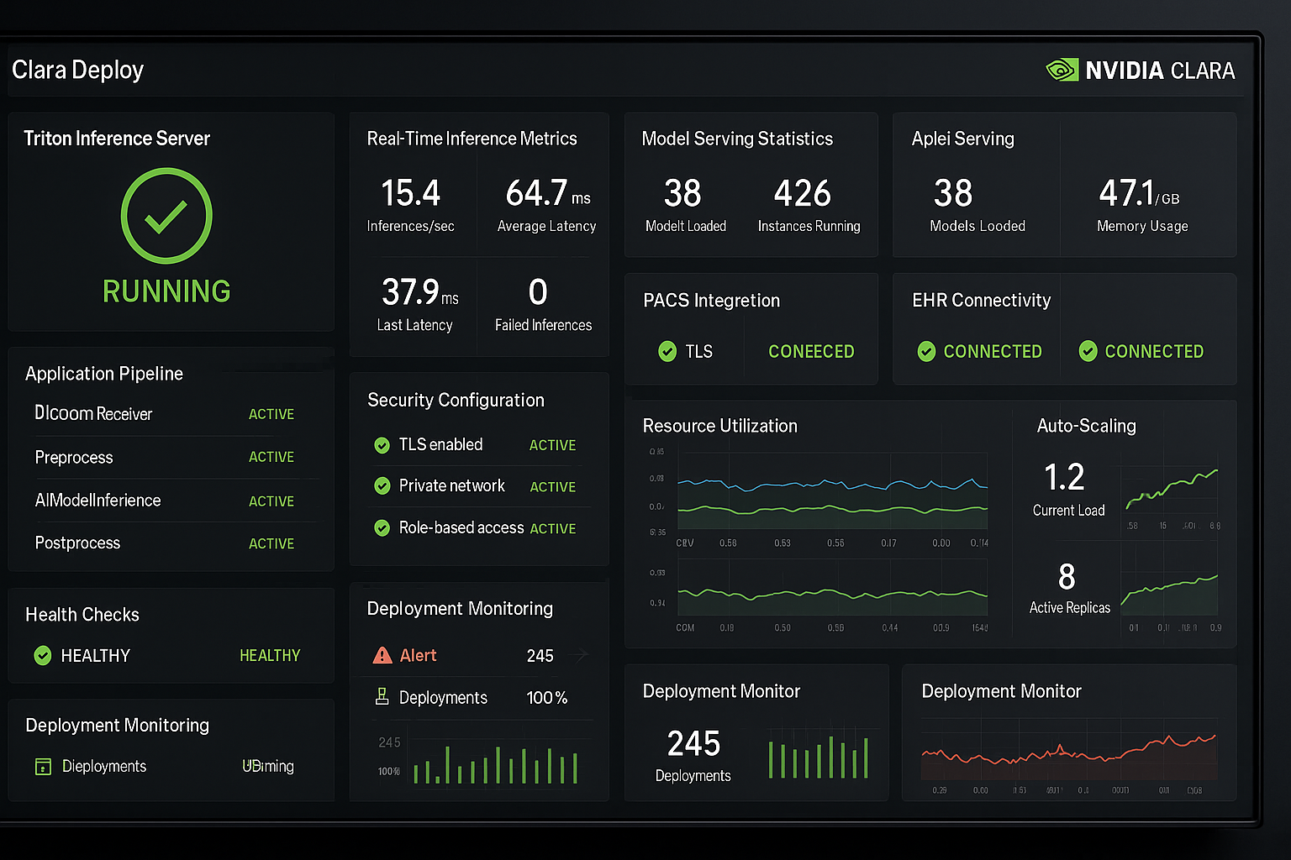This screenshot has height=860, width=1291.
Task: Click the red Alert warning triangle icon
Action: point(382,655)
